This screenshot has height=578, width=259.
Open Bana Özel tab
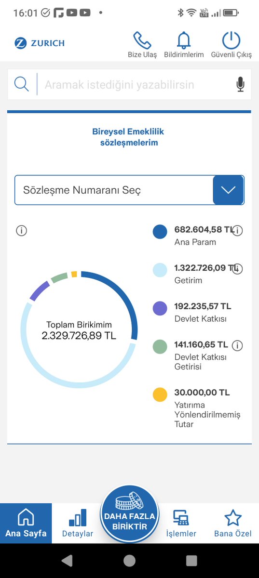(x=233, y=524)
